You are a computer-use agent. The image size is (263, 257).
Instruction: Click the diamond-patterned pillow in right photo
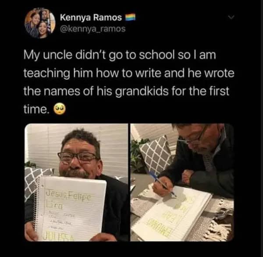(156, 156)
